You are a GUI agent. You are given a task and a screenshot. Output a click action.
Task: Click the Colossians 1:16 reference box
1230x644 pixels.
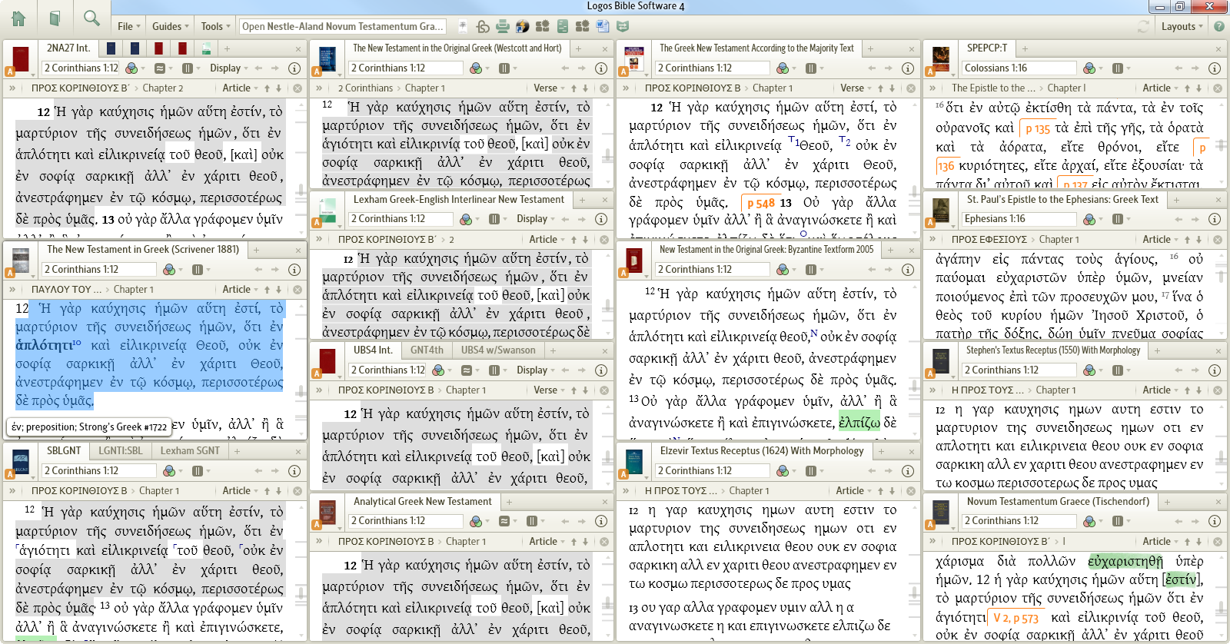(x=1019, y=68)
